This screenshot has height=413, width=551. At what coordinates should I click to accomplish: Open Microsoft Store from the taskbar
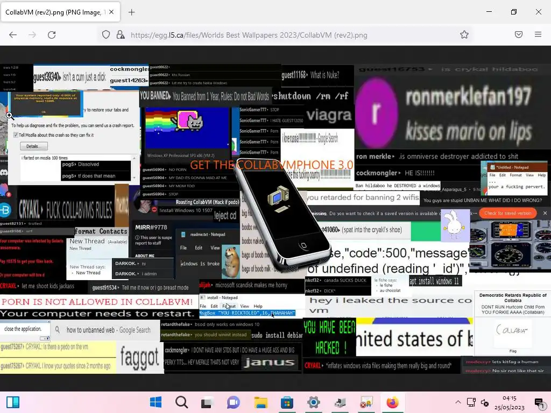coord(287,402)
